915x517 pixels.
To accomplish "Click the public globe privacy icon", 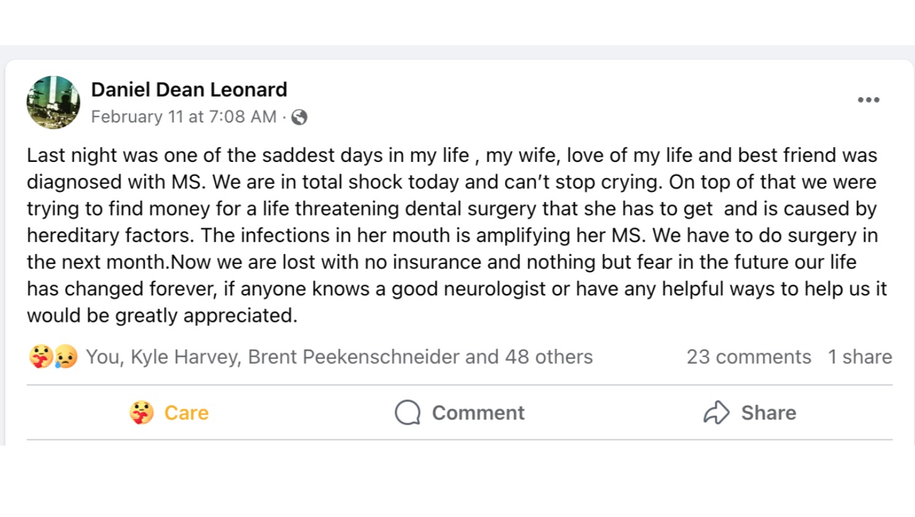I will click(x=299, y=117).
